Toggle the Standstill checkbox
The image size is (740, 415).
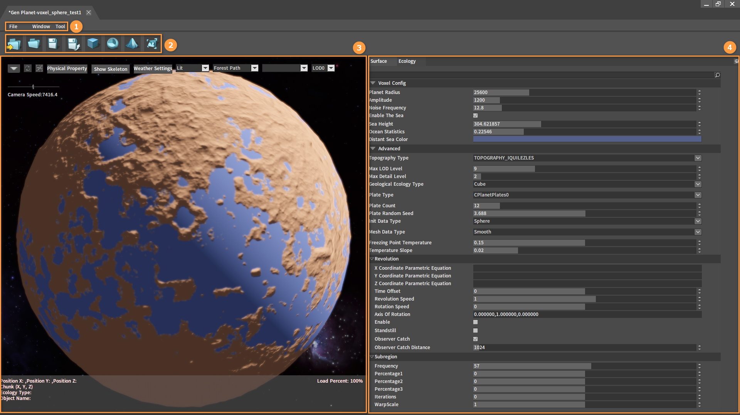tap(475, 331)
